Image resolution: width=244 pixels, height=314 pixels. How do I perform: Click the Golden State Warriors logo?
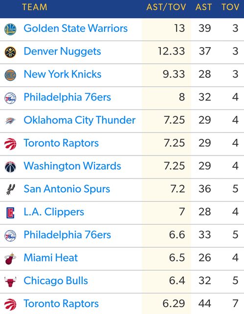(x=10, y=29)
